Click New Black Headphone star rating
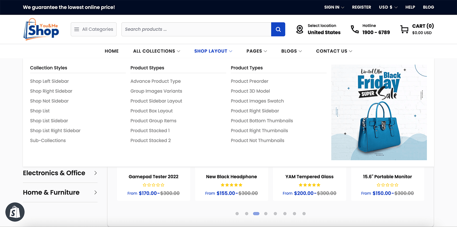This screenshot has width=457, height=227. pyautogui.click(x=232, y=185)
